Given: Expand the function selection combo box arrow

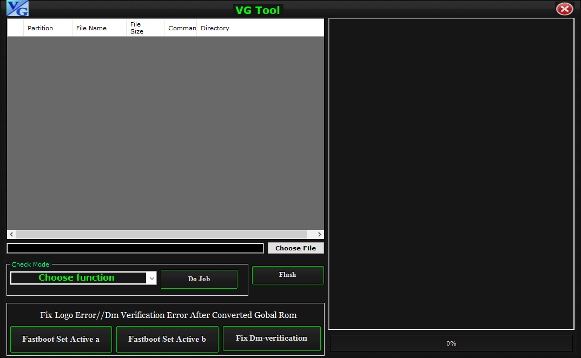Looking at the screenshot, I should pos(152,277).
